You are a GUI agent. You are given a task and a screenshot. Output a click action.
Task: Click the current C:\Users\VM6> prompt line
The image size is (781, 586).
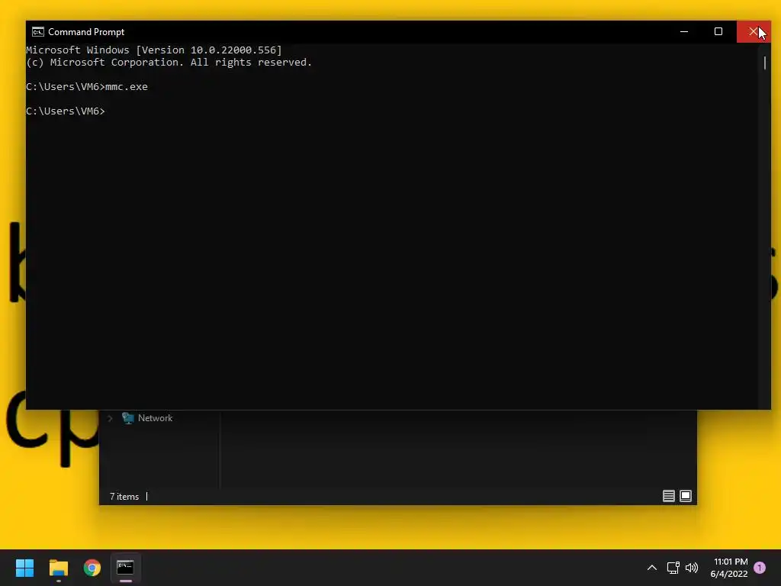click(66, 111)
